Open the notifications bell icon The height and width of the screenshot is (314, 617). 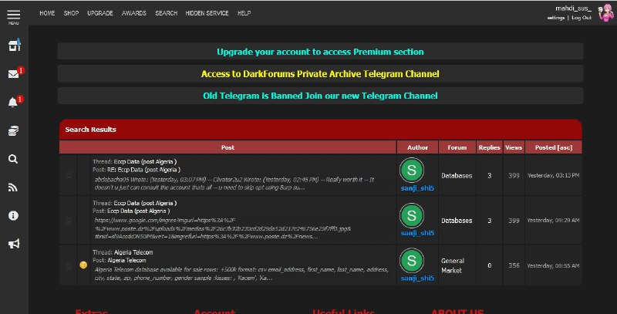pos(13,103)
